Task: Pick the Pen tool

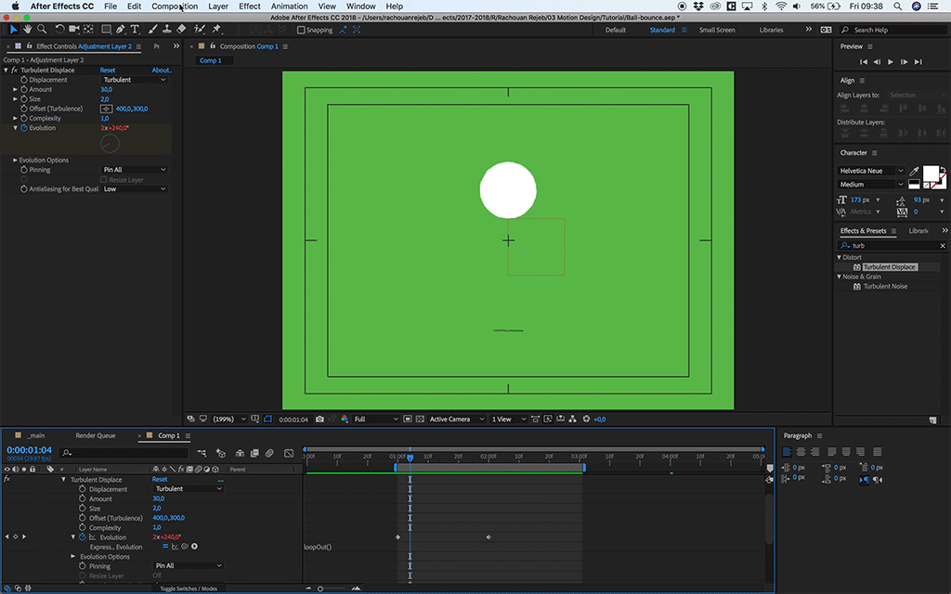Action: [x=122, y=30]
